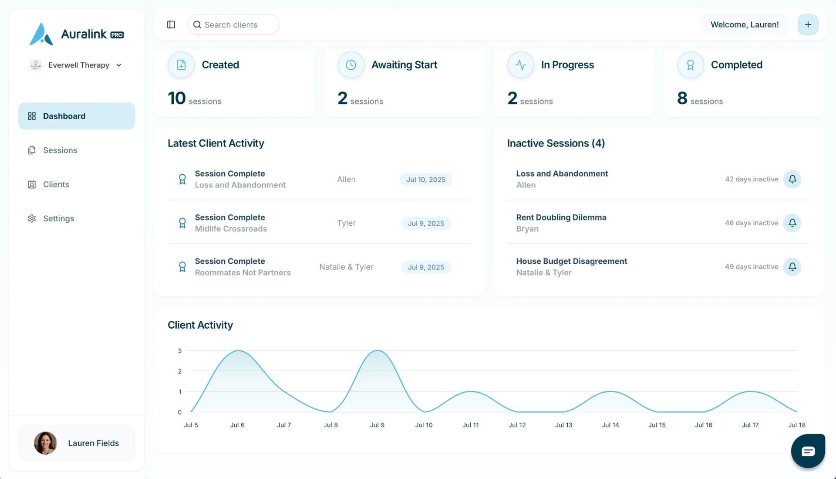Select the Completed badge icon
The image size is (836, 479).
click(x=690, y=65)
